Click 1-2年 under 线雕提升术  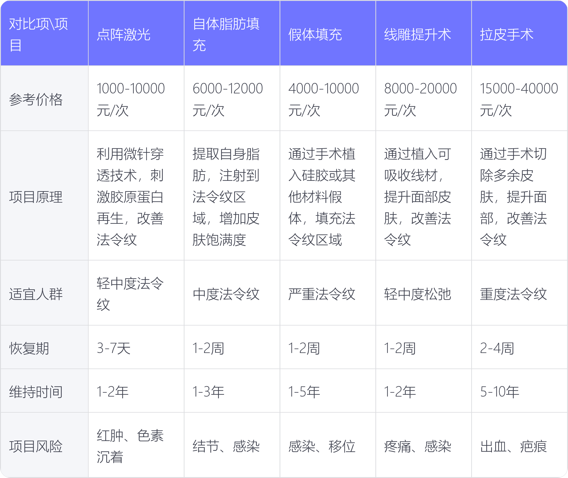click(424, 391)
